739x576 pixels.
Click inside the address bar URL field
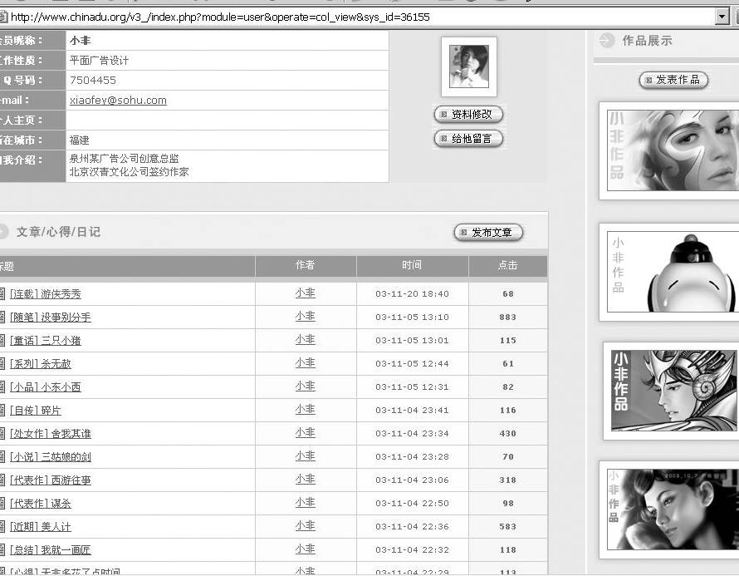[357, 17]
